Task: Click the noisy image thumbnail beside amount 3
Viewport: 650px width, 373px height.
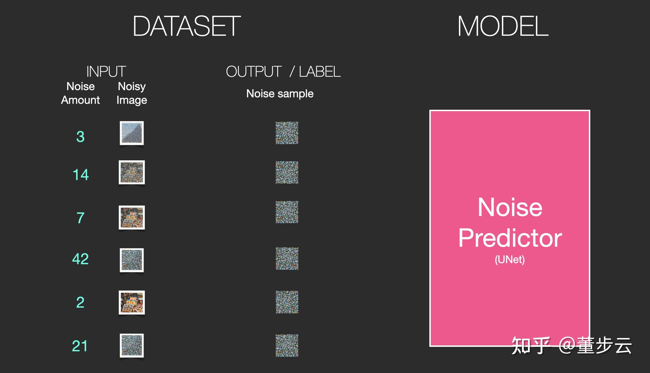Action: click(132, 133)
